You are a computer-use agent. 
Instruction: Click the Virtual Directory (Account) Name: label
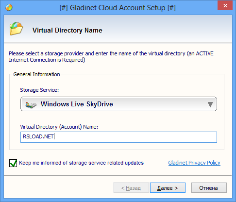59,127
